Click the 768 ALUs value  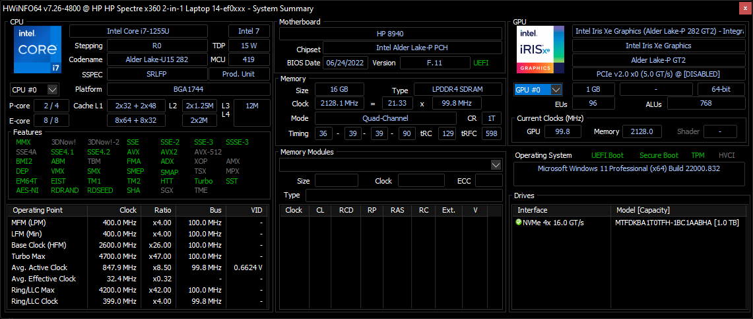(x=705, y=103)
